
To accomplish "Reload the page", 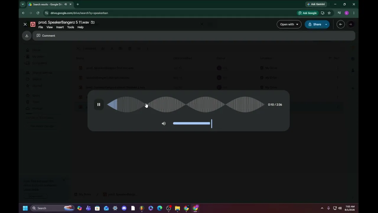I will pyautogui.click(x=38, y=13).
